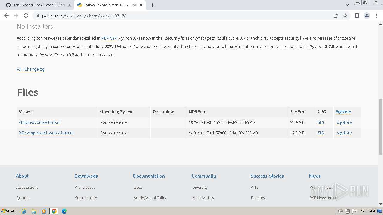Reload the python.org page
The image size is (383, 215).
point(26,16)
